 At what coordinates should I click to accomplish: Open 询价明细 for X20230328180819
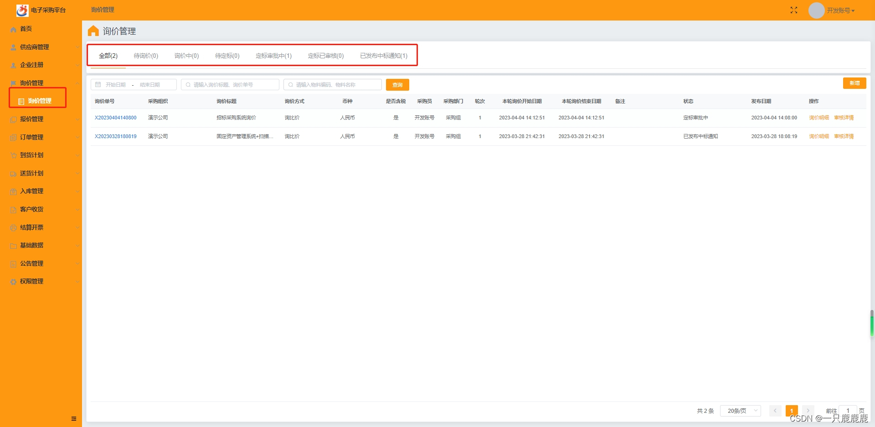click(819, 136)
